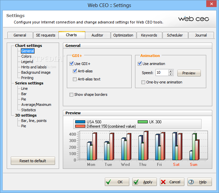The width and height of the screenshot is (219, 193).
Task: Select Pie under Series settings
Action: point(24,99)
